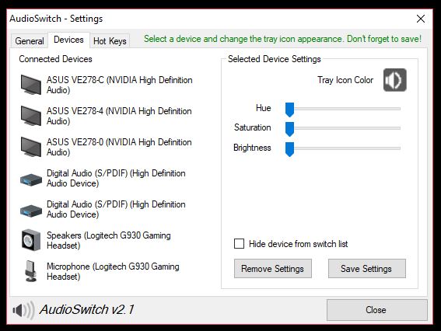Click the Connected Devices heading
This screenshot has height=331, width=441.
(x=55, y=59)
